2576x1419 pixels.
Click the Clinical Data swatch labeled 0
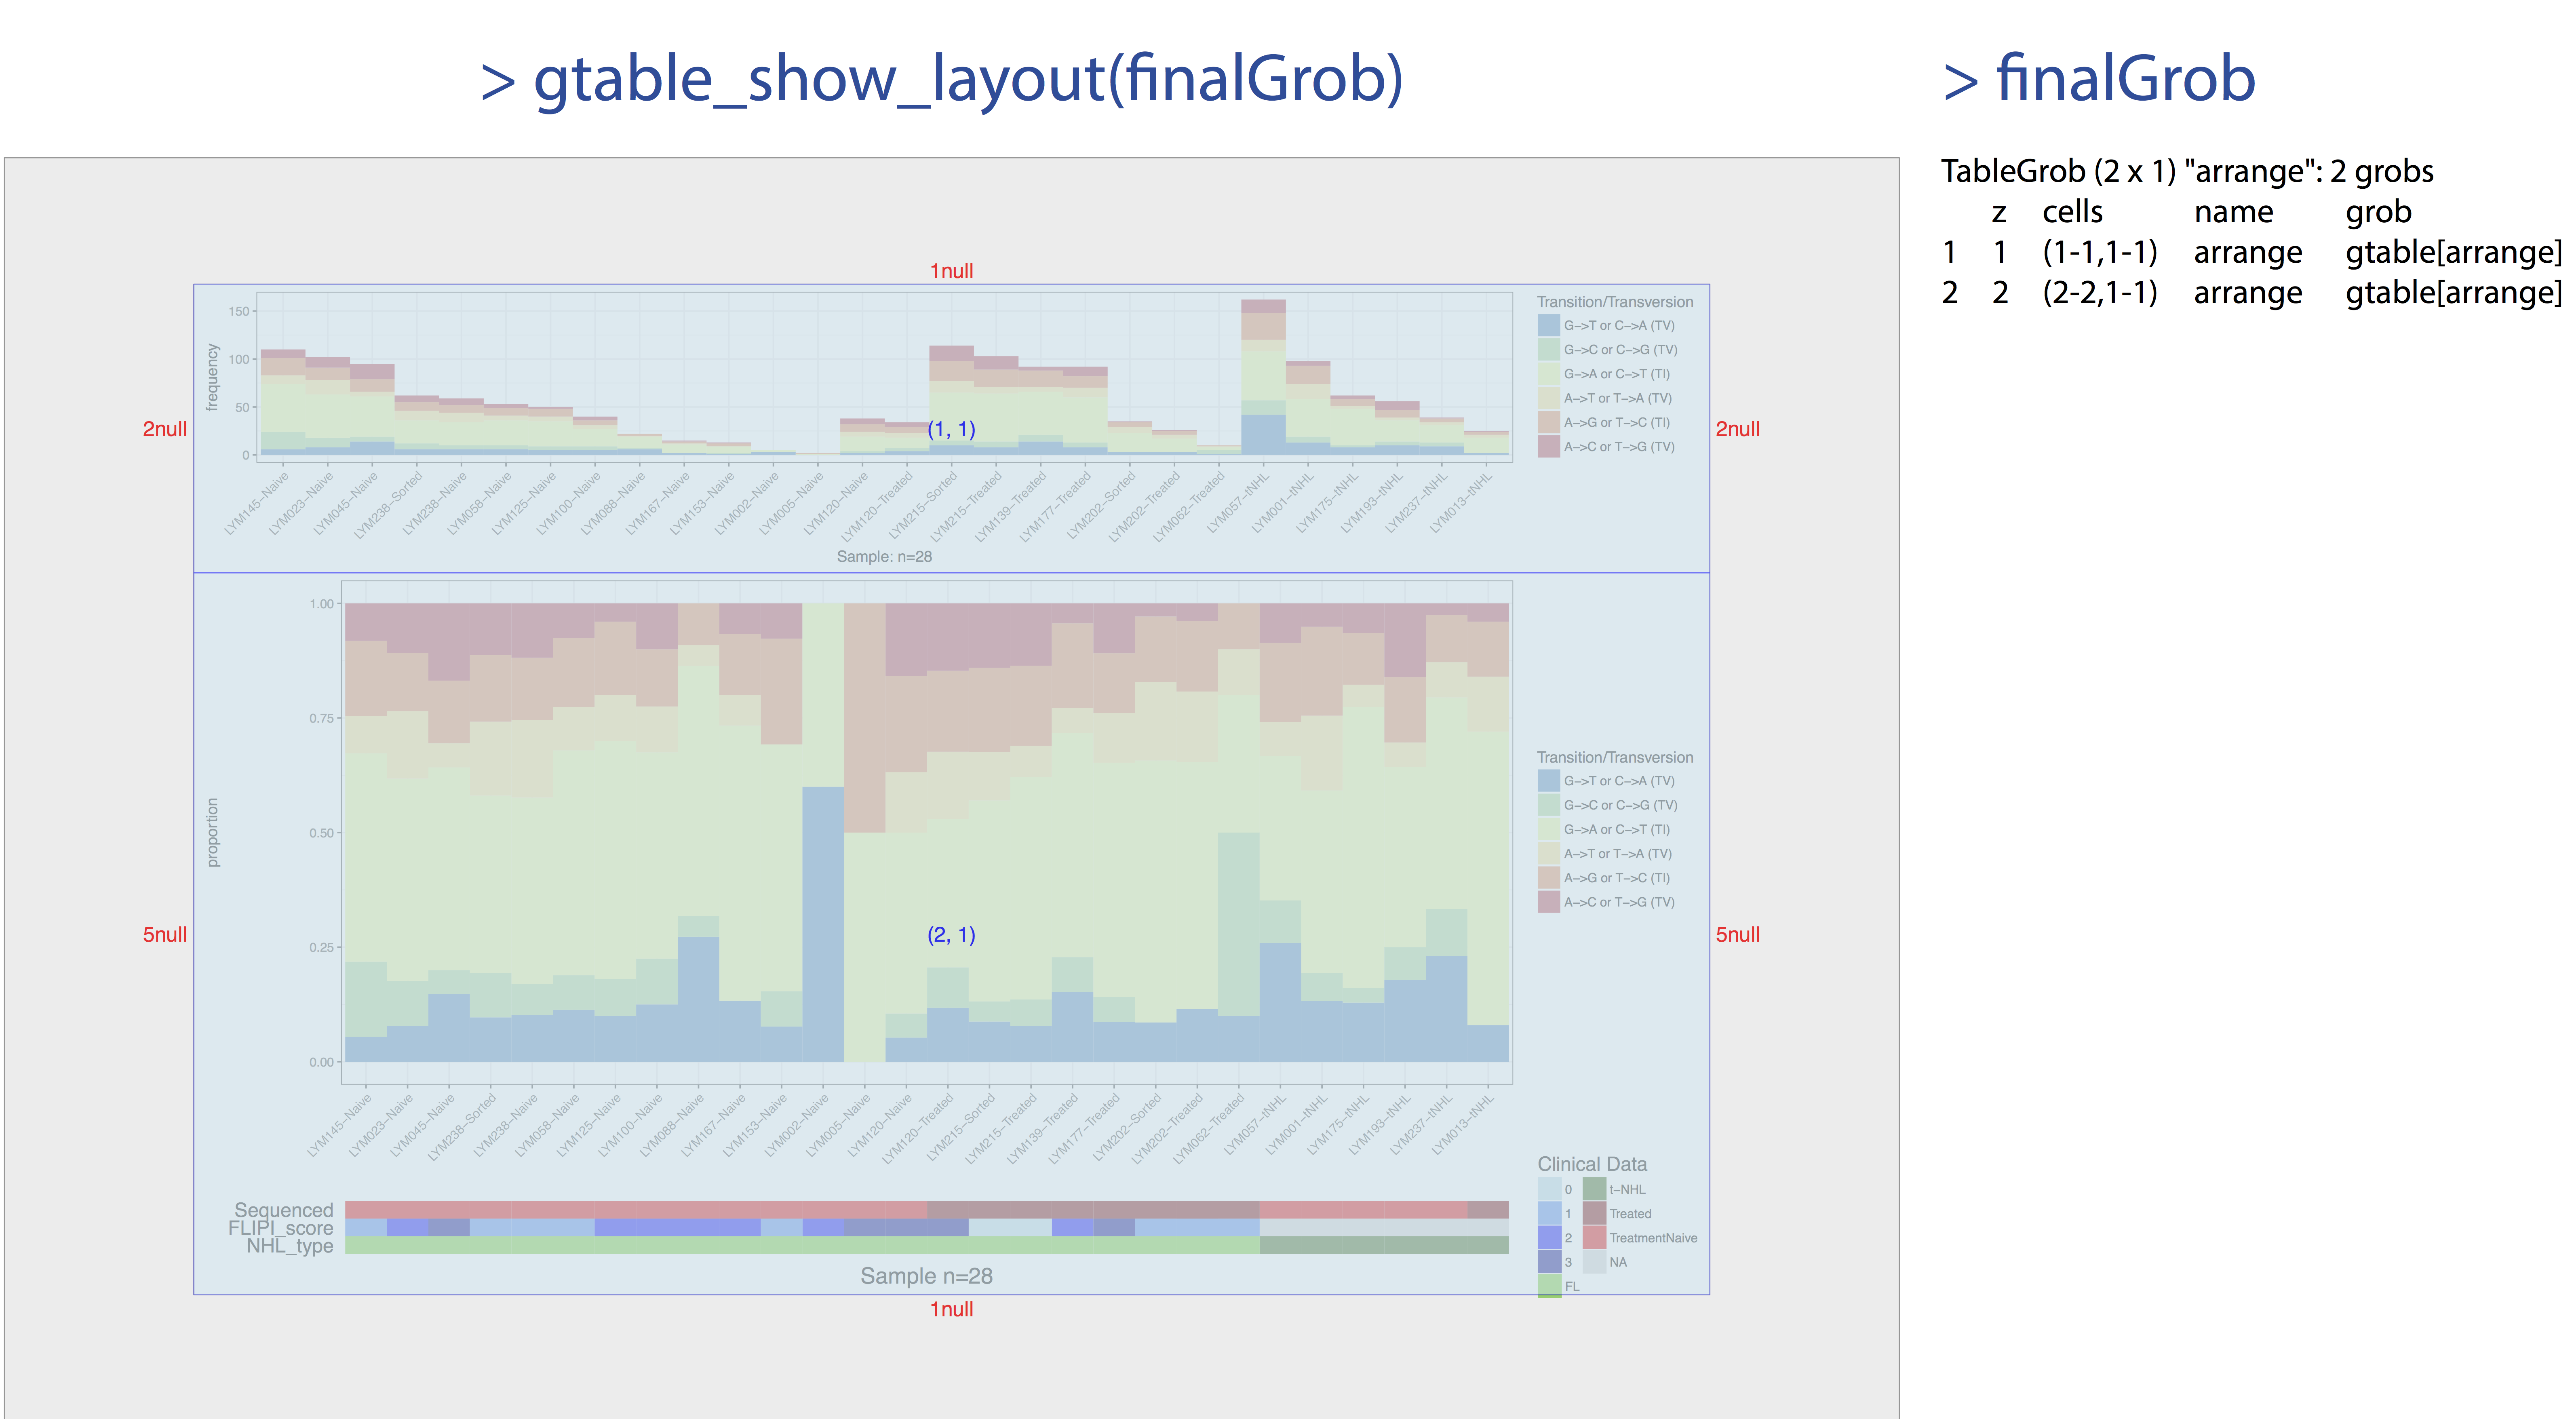click(x=1549, y=1189)
